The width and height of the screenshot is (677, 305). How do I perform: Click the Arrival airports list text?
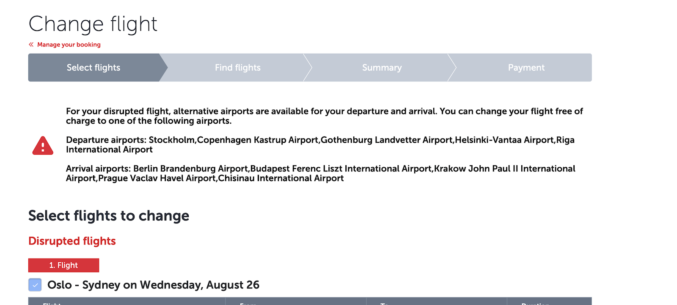pyautogui.click(x=320, y=173)
